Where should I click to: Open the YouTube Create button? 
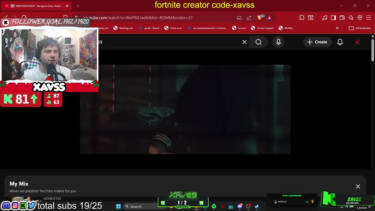[317, 42]
